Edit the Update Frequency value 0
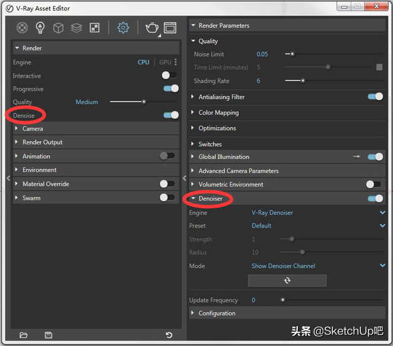 coord(254,300)
